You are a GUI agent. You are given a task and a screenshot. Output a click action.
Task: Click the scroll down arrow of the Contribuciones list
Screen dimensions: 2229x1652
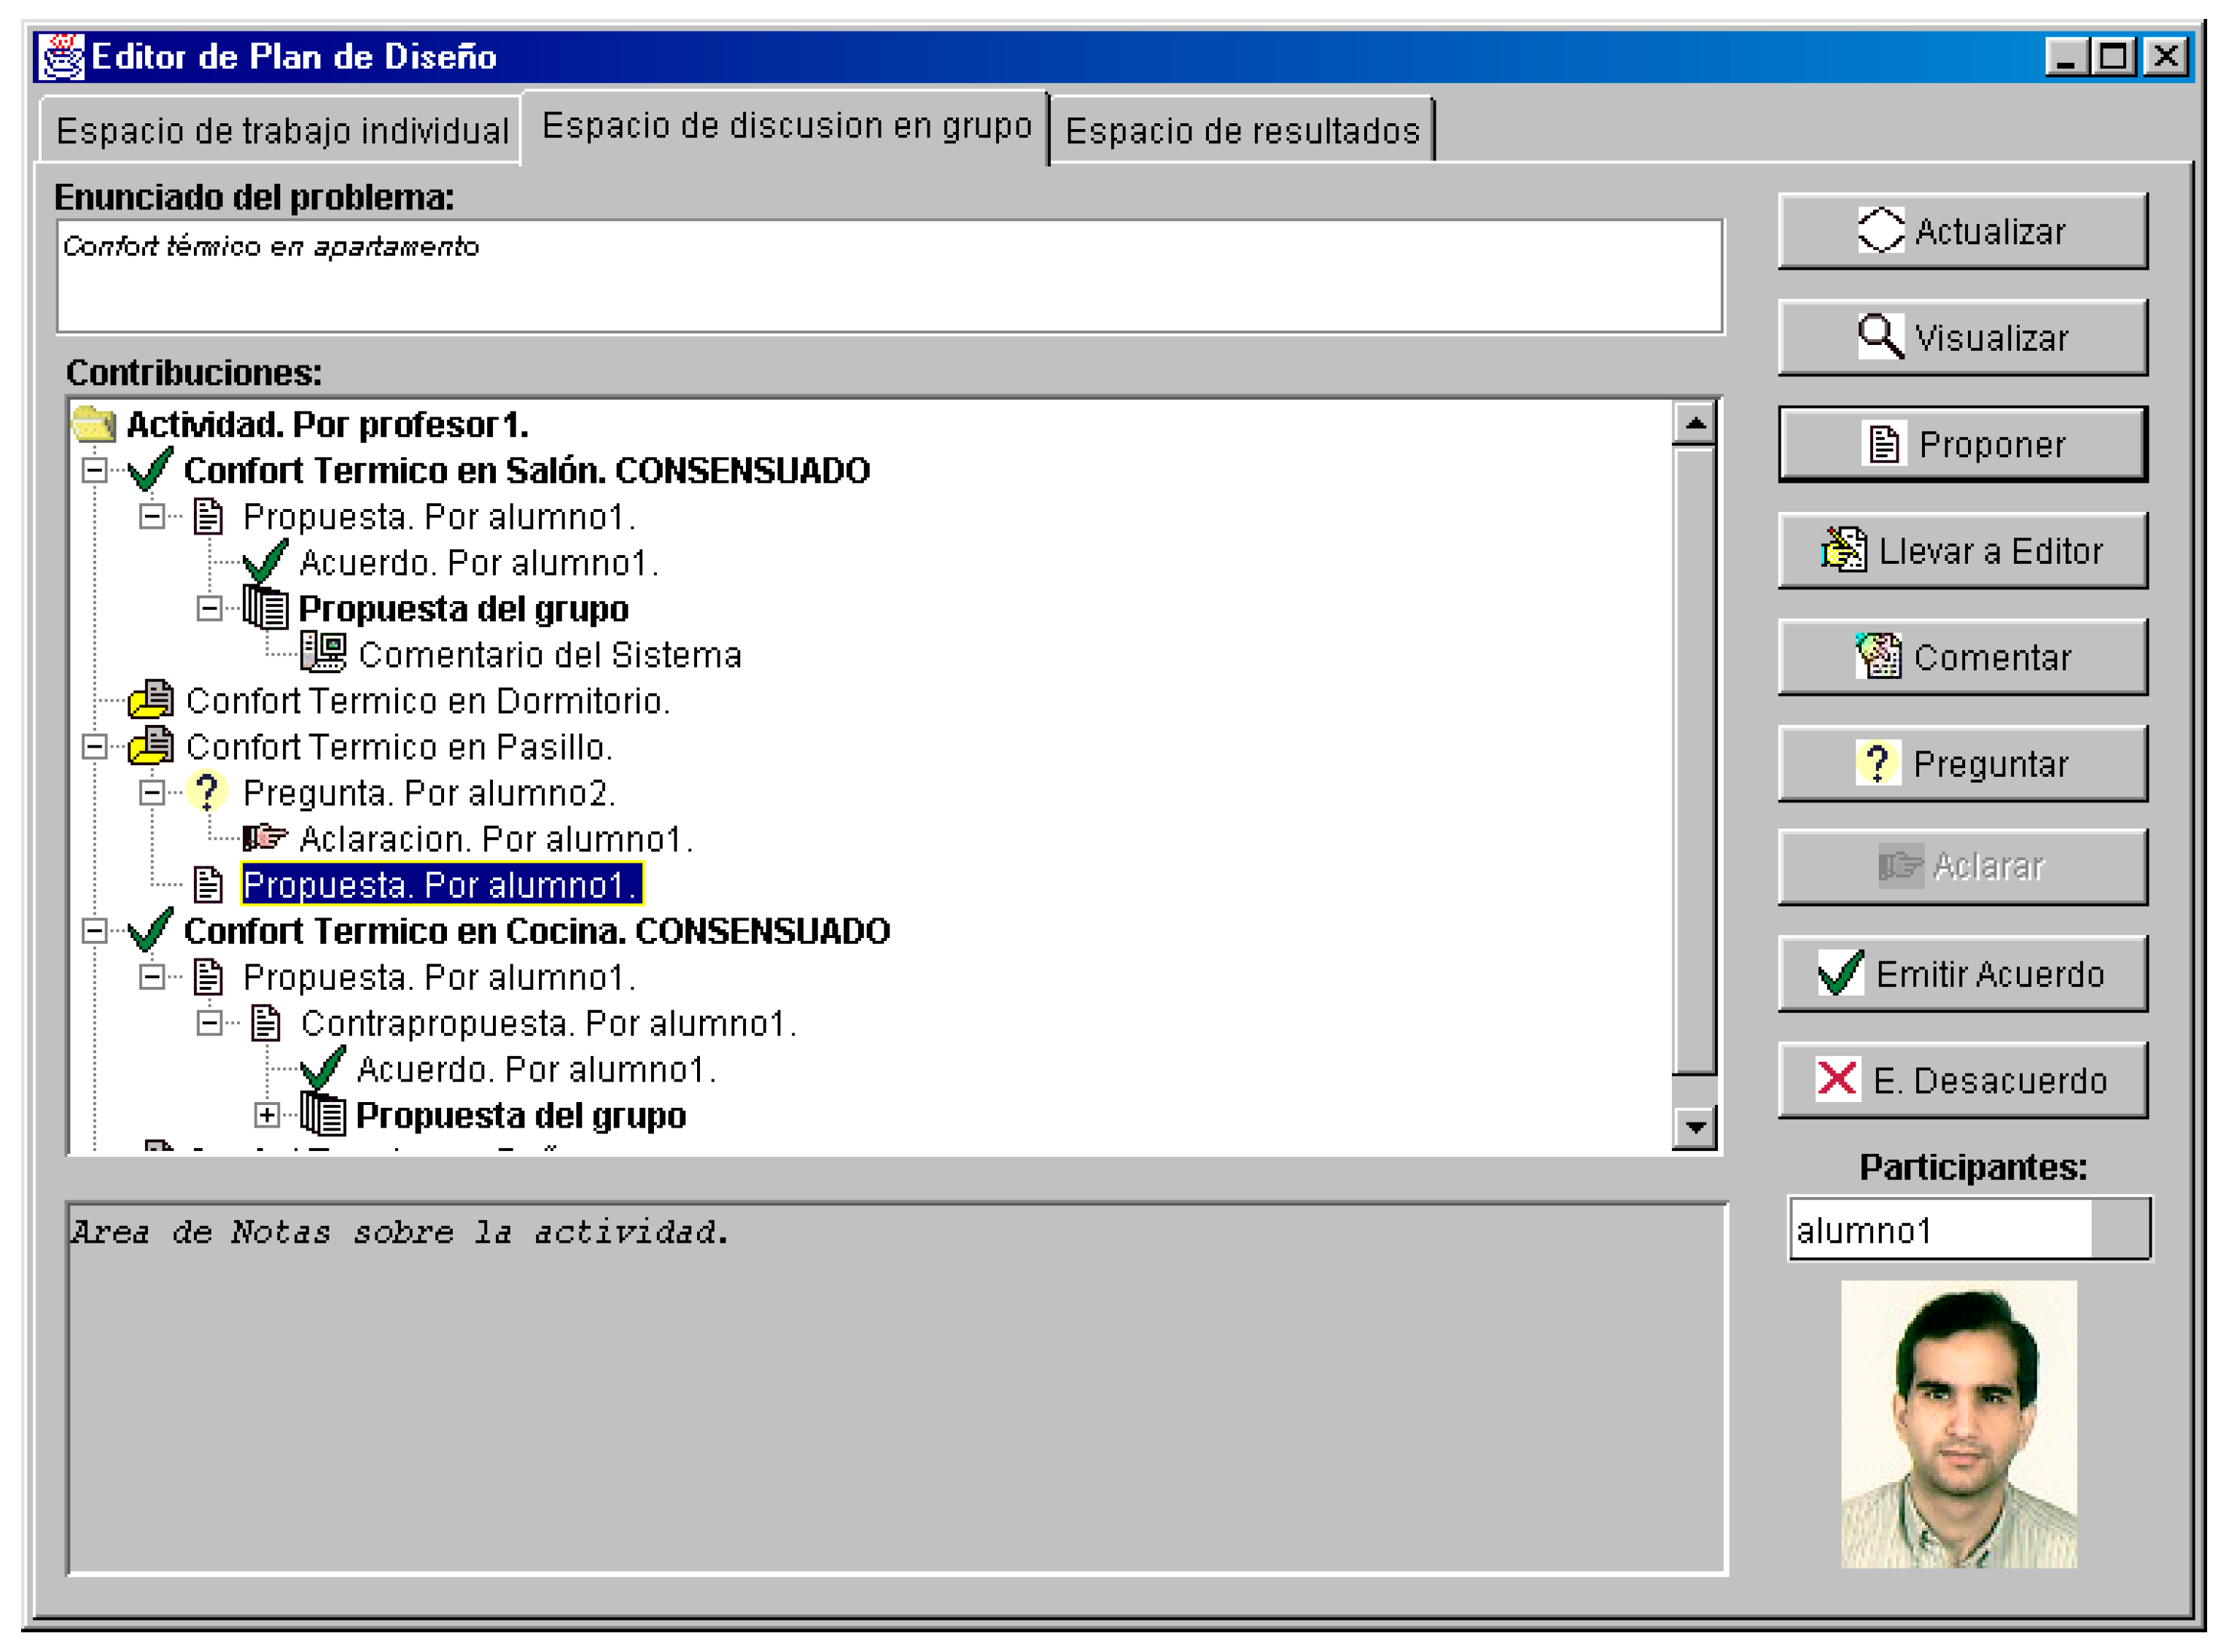tap(1695, 1128)
